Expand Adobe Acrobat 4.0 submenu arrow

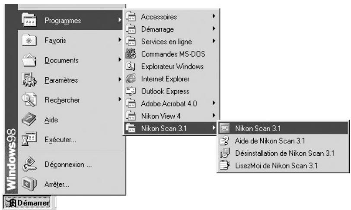tap(214, 103)
